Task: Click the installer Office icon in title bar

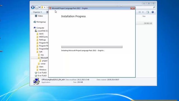Action: (x=50, y=8)
